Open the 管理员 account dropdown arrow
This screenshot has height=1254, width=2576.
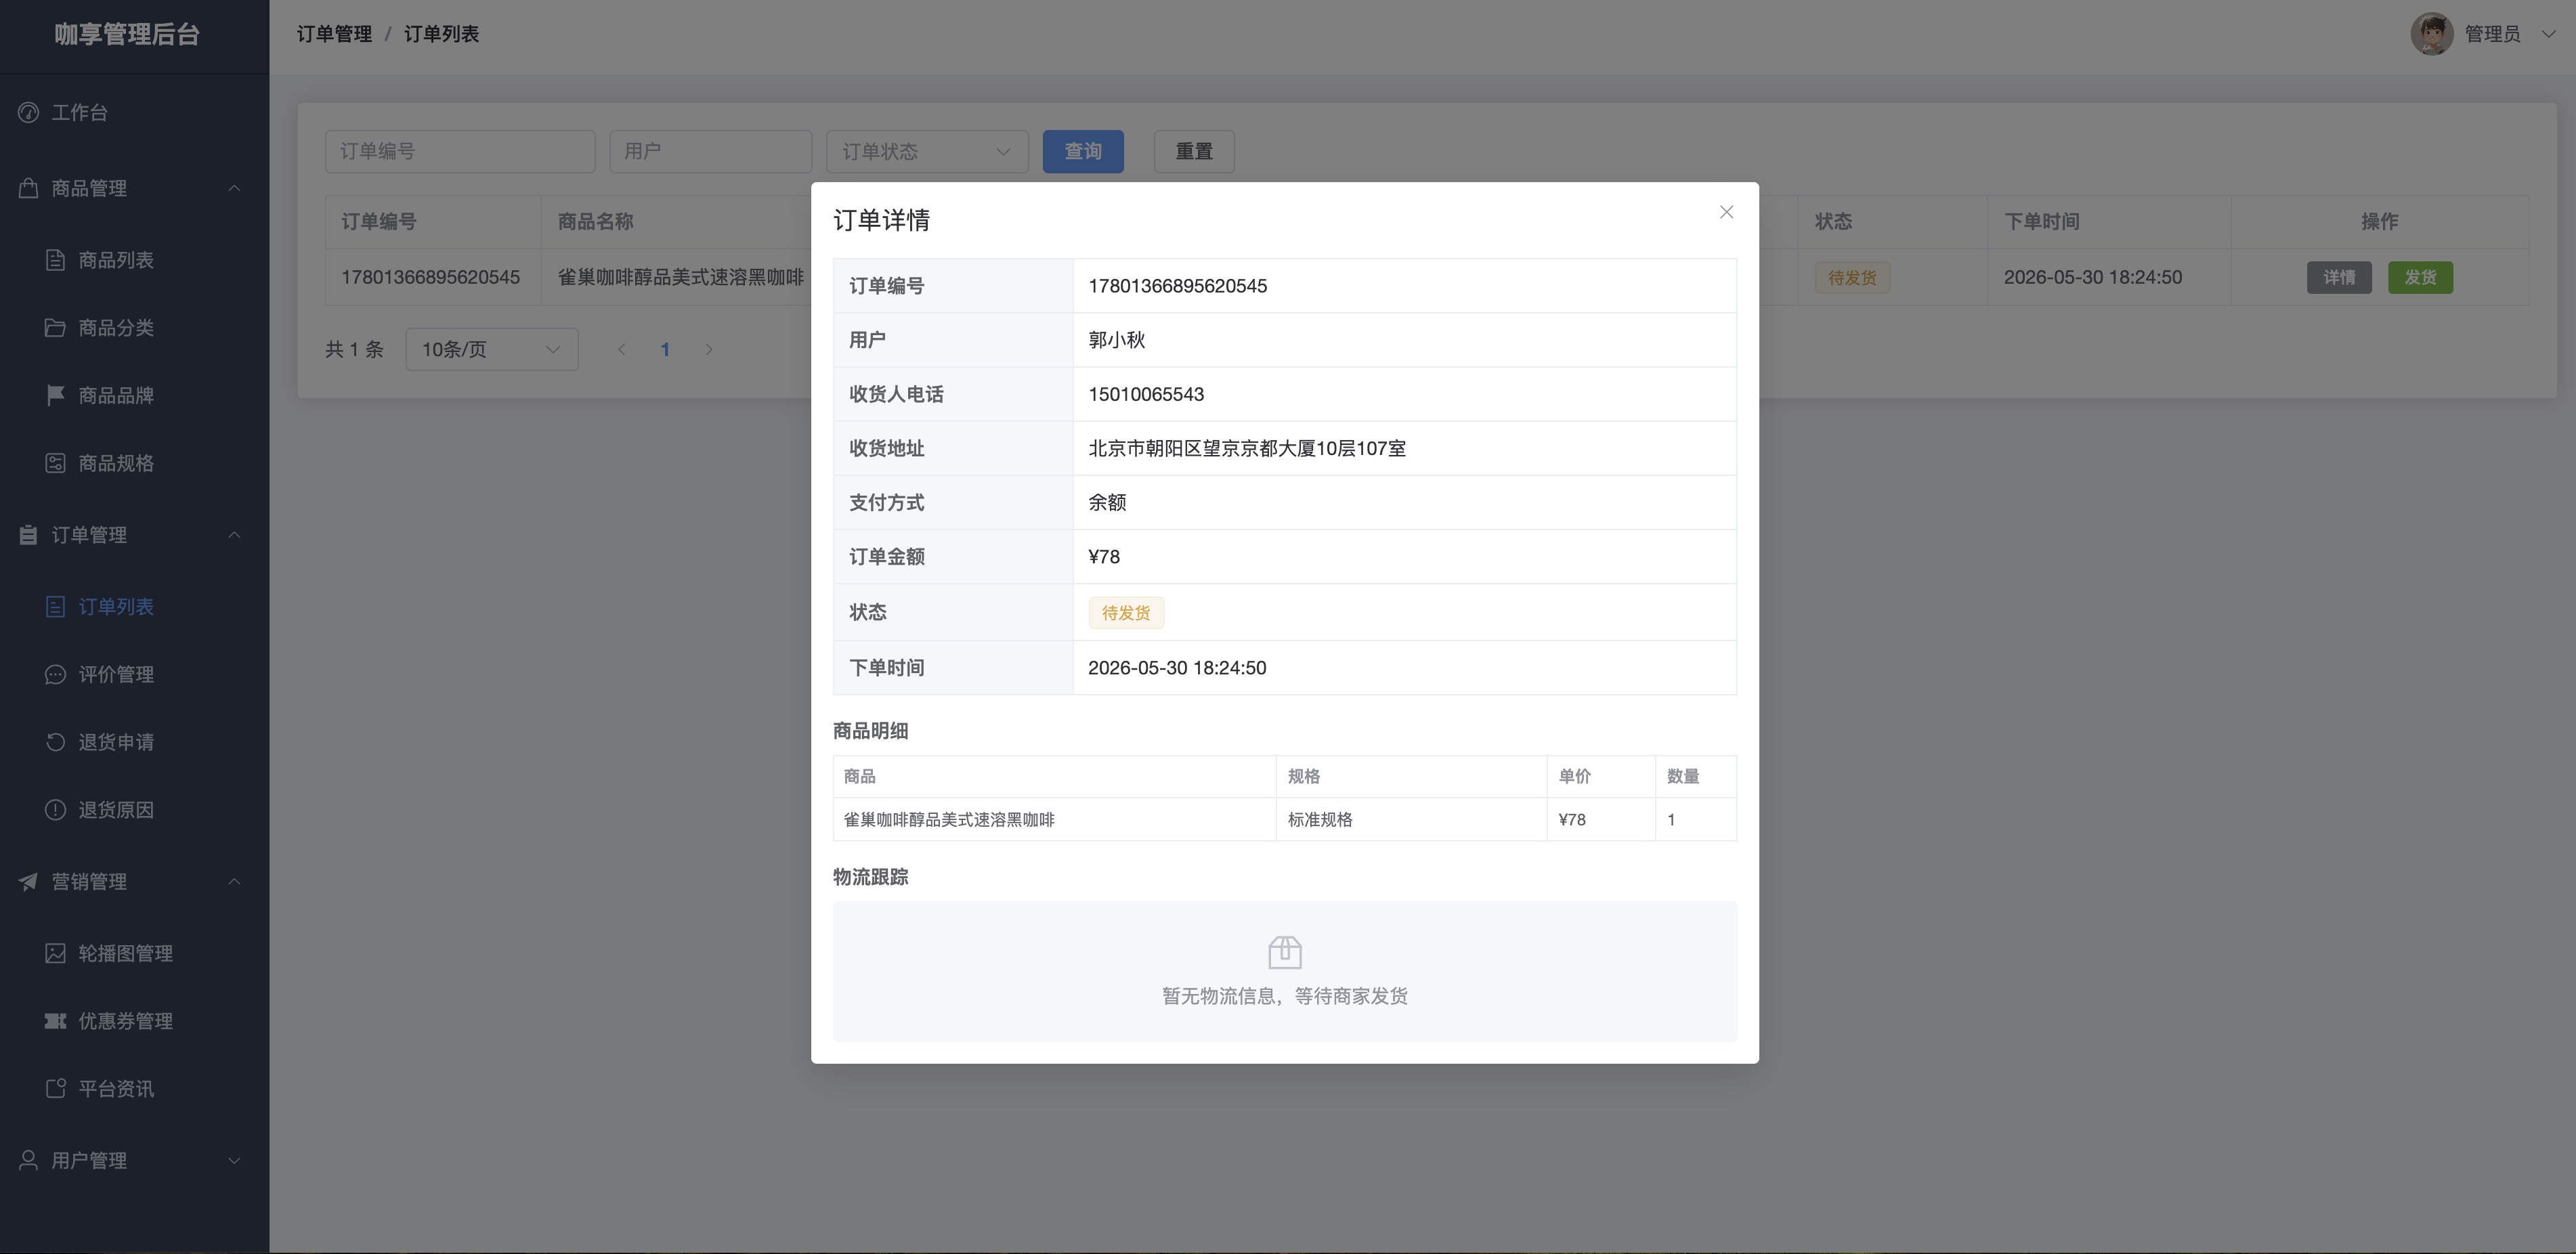pos(2549,34)
